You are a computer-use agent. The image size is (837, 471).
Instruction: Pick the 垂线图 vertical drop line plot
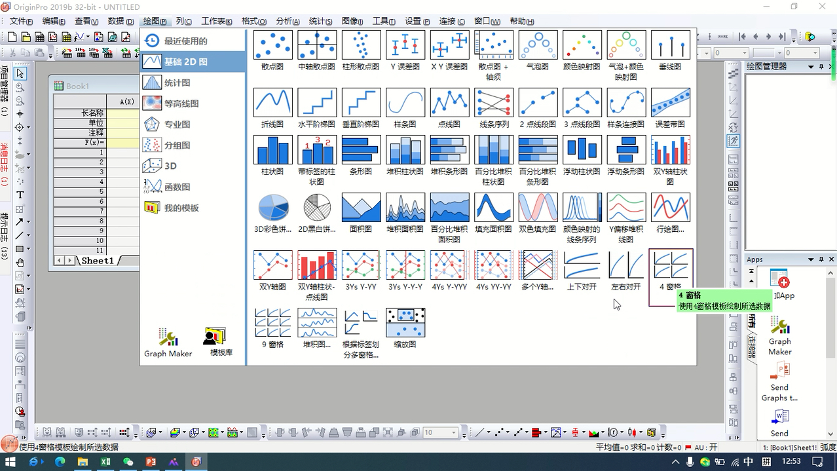671,50
